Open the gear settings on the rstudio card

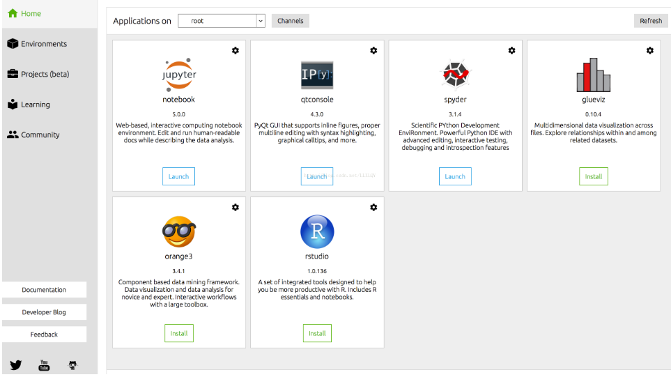373,207
